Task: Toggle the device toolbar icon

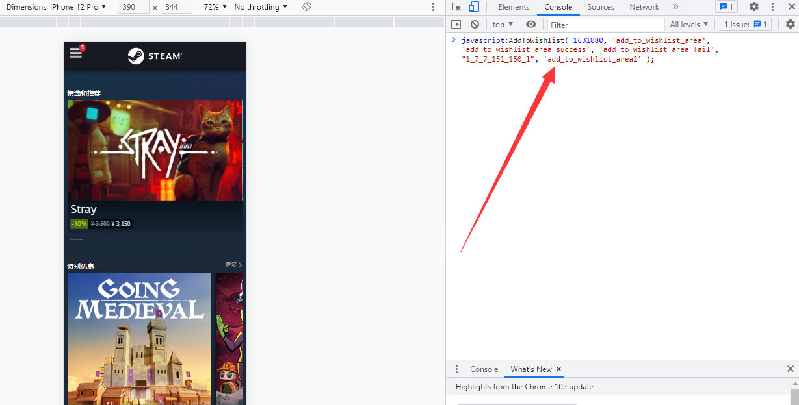Action: pos(474,6)
